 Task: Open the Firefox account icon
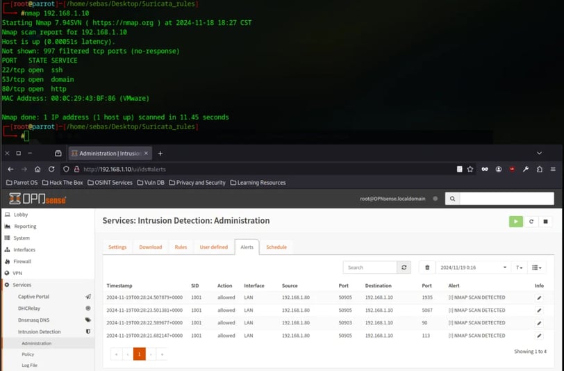point(498,169)
